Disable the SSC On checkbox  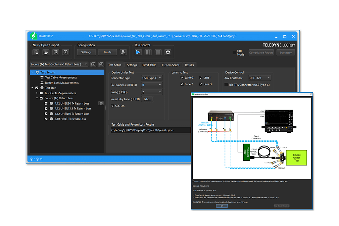point(113,106)
